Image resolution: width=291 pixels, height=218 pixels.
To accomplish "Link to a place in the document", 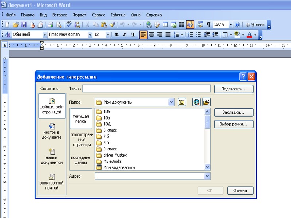I will 52,131.
